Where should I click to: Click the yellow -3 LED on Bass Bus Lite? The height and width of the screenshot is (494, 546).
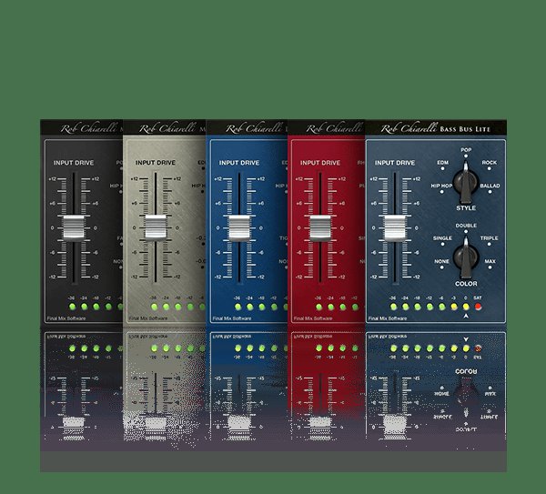454,307
